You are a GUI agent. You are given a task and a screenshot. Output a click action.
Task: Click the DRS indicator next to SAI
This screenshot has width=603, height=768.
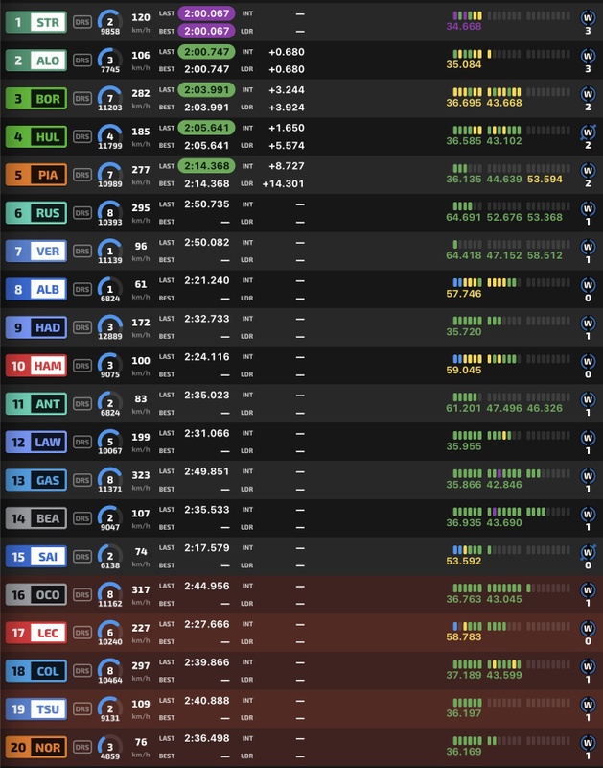[81, 556]
